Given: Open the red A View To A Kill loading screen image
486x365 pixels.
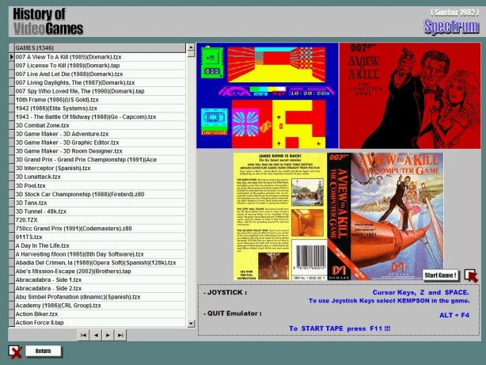Looking at the screenshot, I should coord(410,96).
